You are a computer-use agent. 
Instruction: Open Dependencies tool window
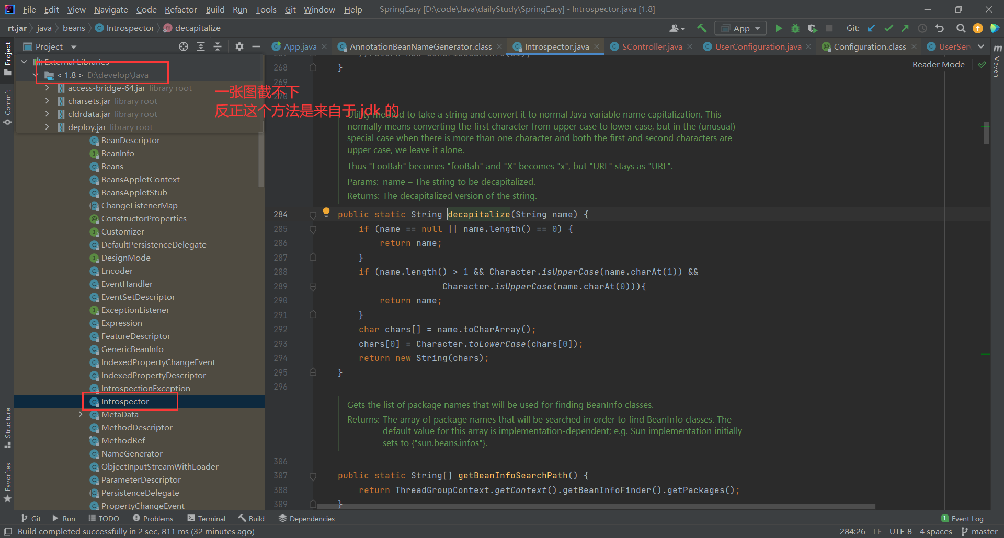(x=307, y=518)
